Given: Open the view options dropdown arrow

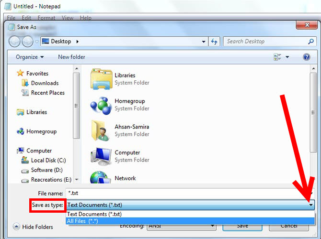Looking at the screenshot, I should click(x=287, y=57).
